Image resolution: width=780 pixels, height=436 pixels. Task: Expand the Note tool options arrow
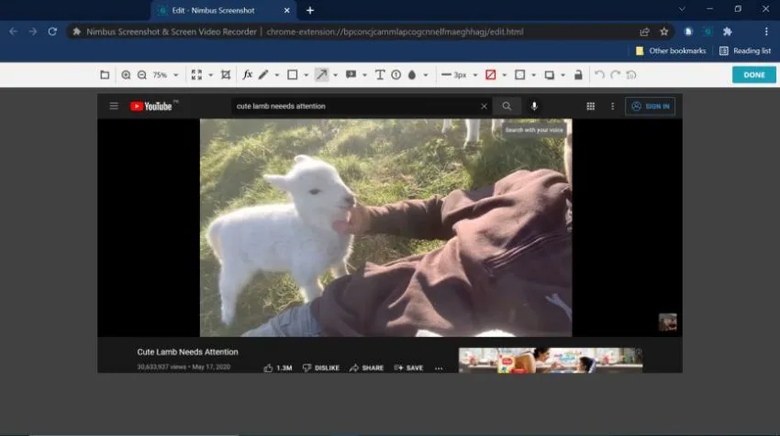(x=364, y=75)
